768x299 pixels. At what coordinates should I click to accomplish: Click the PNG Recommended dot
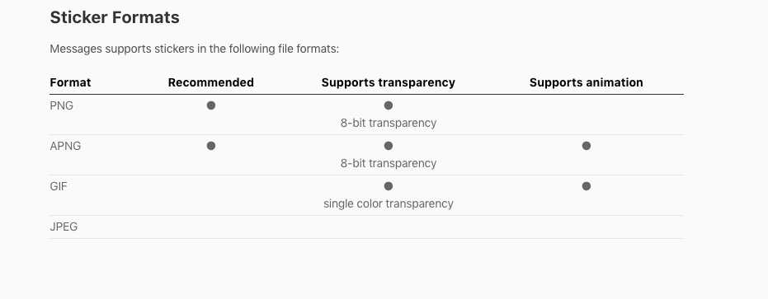(x=211, y=105)
